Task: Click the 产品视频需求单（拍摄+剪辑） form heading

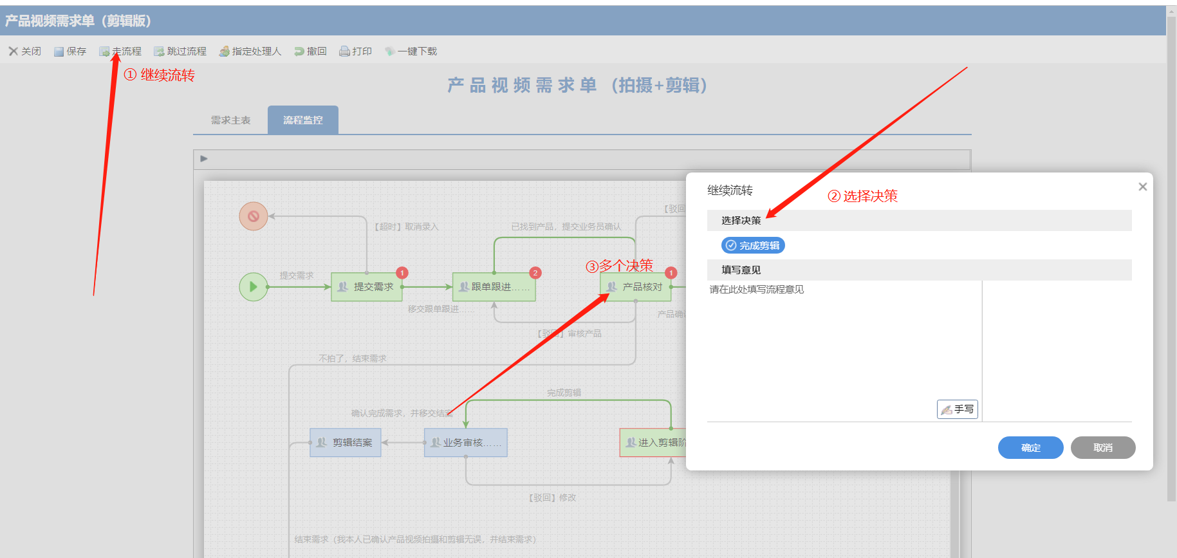Action: click(578, 85)
